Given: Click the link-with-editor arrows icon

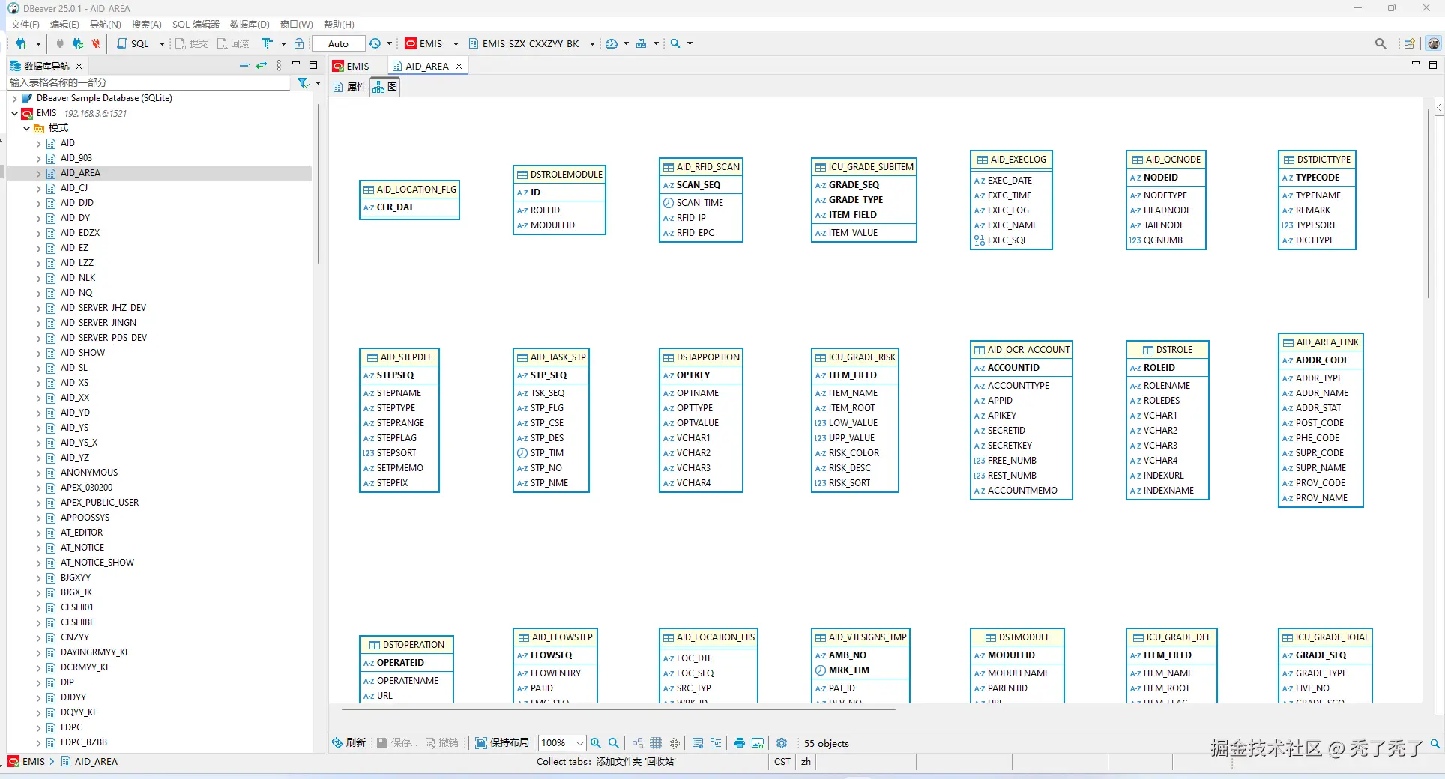Looking at the screenshot, I should coord(261,66).
